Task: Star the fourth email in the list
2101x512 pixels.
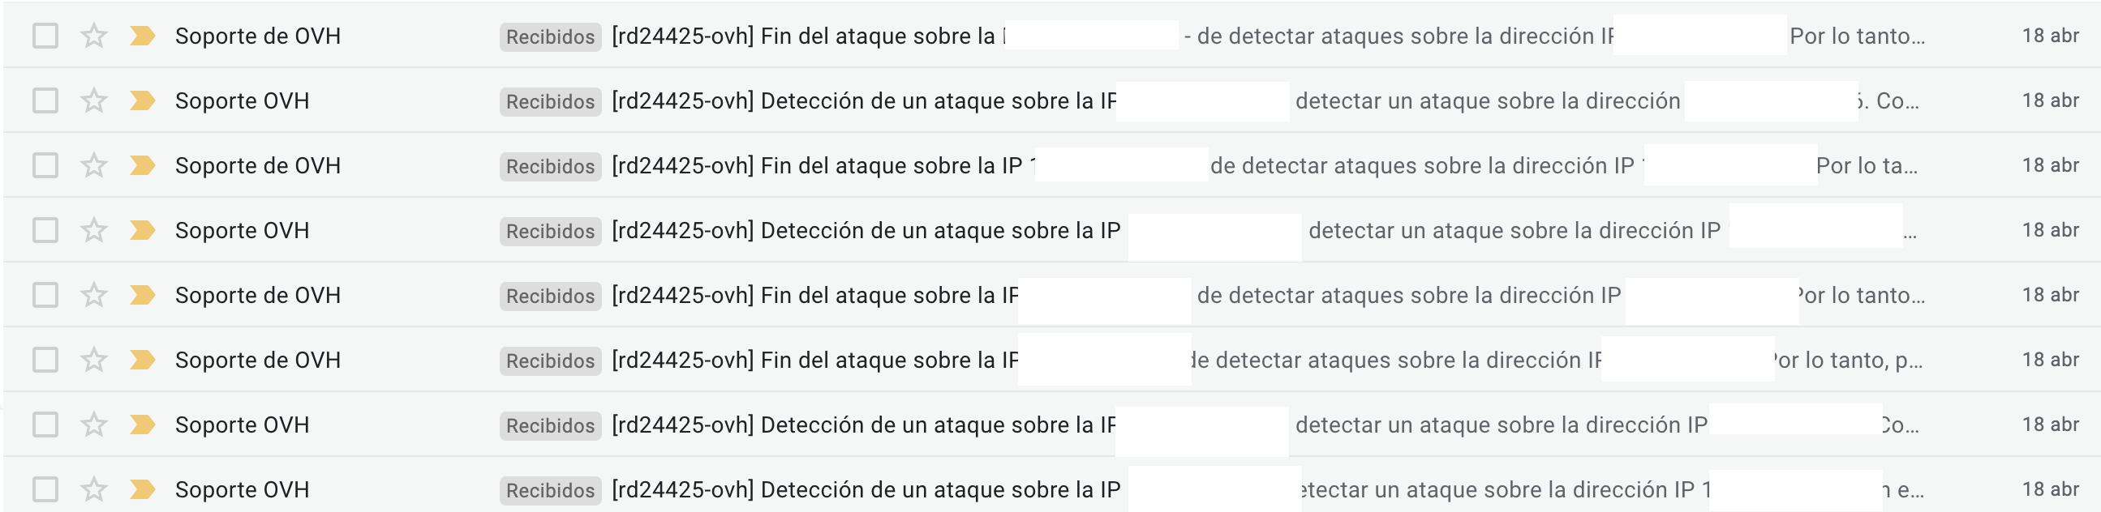Action: tap(95, 230)
